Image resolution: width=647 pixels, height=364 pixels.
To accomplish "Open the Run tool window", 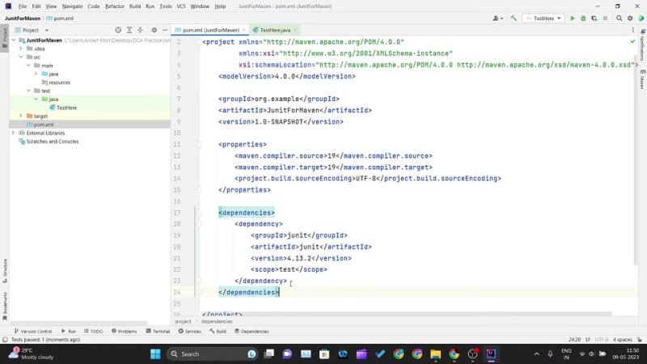I will (69, 332).
